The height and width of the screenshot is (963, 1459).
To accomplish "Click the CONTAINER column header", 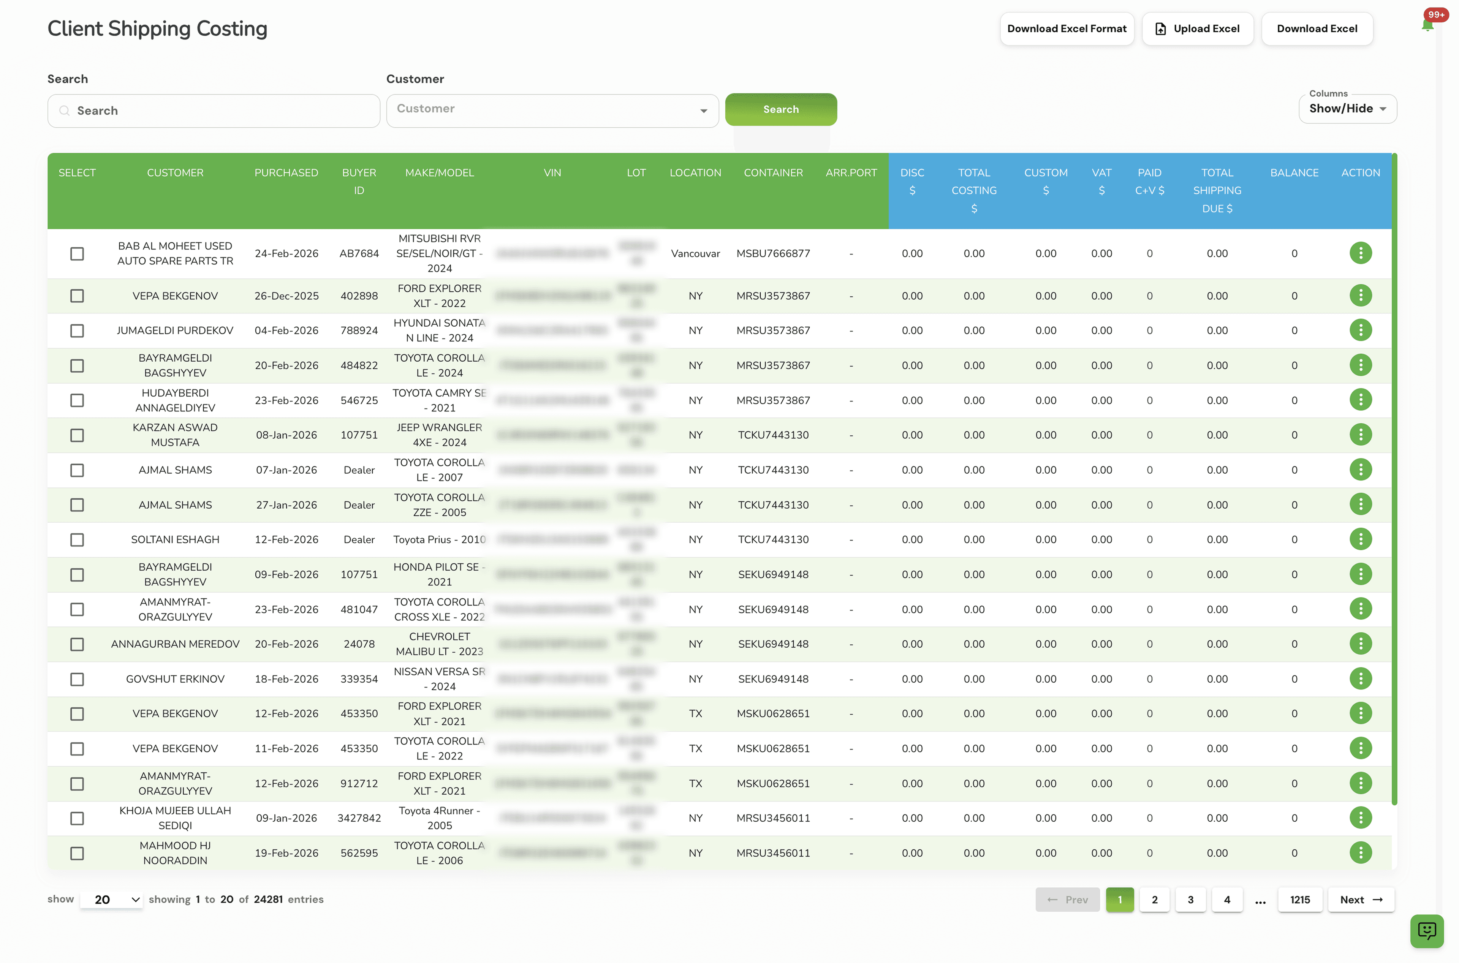I will click(773, 173).
